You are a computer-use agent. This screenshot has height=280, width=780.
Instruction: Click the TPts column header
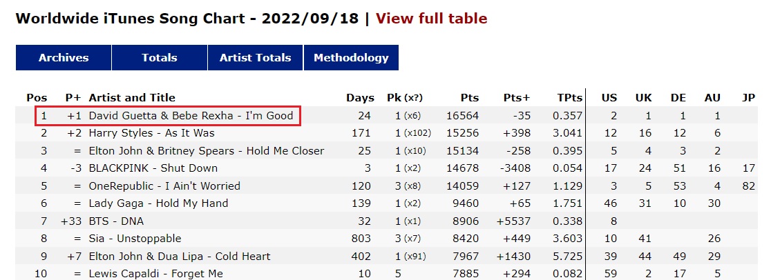tap(569, 98)
